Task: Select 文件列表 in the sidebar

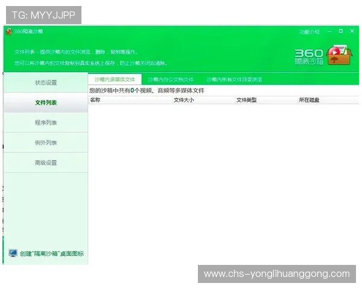Action: point(46,102)
